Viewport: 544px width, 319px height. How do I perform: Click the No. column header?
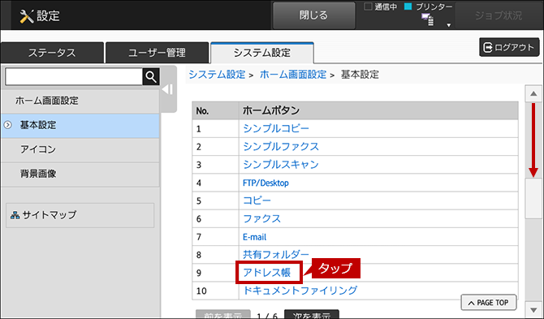pos(215,110)
